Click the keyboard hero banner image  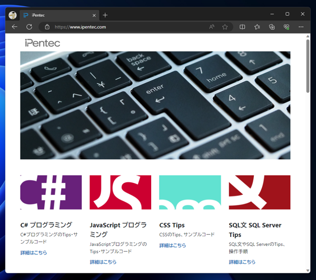coord(155,105)
